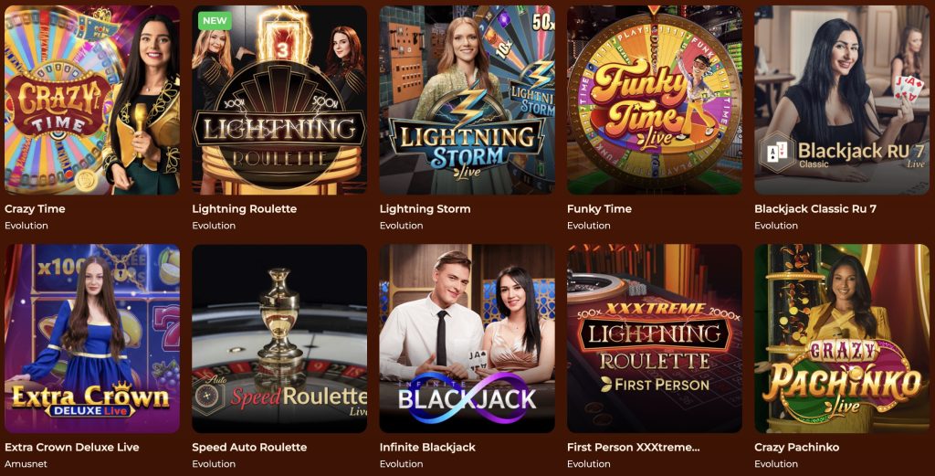
Task: Click the Lightning Storm title text
Action: point(425,209)
